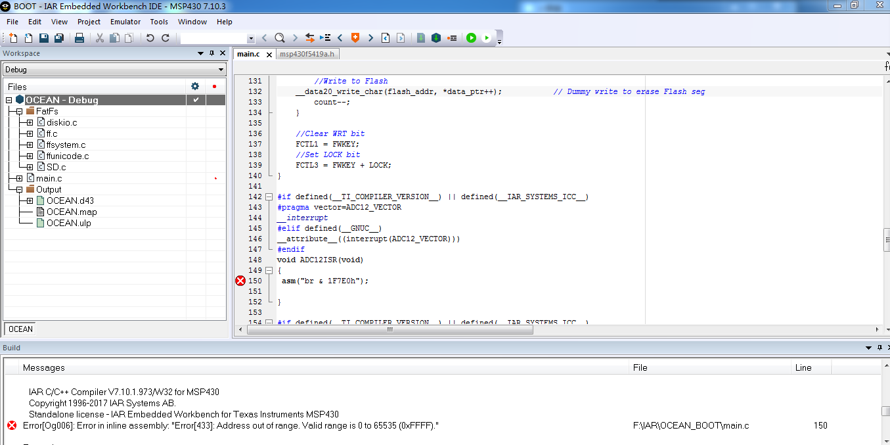
Task: Open the Tools menu
Action: pyautogui.click(x=159, y=22)
